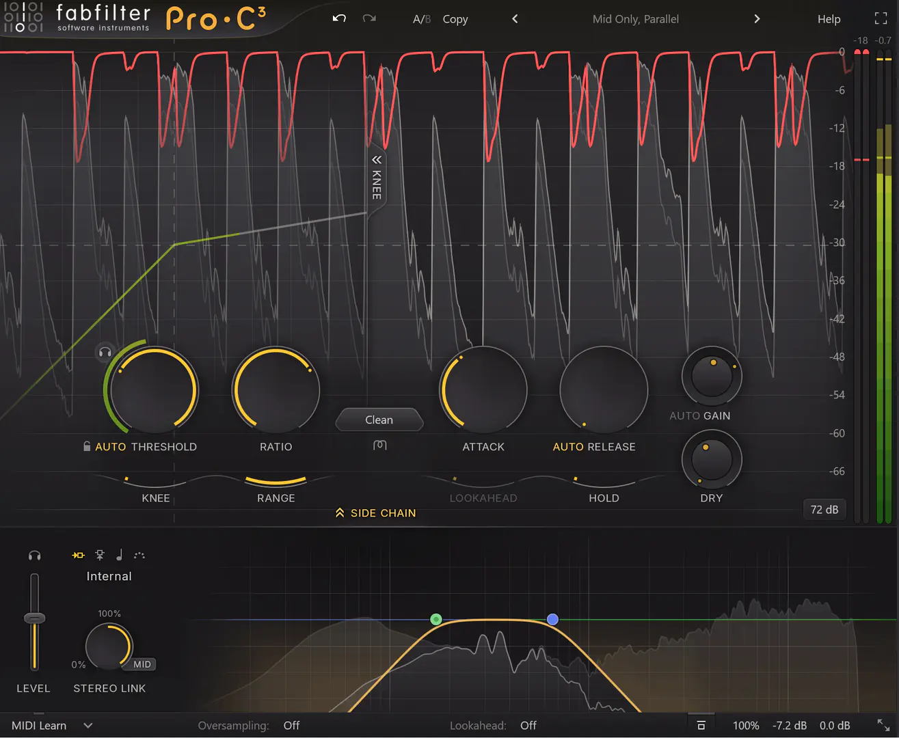
Task: Toggle the bottom bar Lookahead 'Off' setting
Action: (x=528, y=726)
